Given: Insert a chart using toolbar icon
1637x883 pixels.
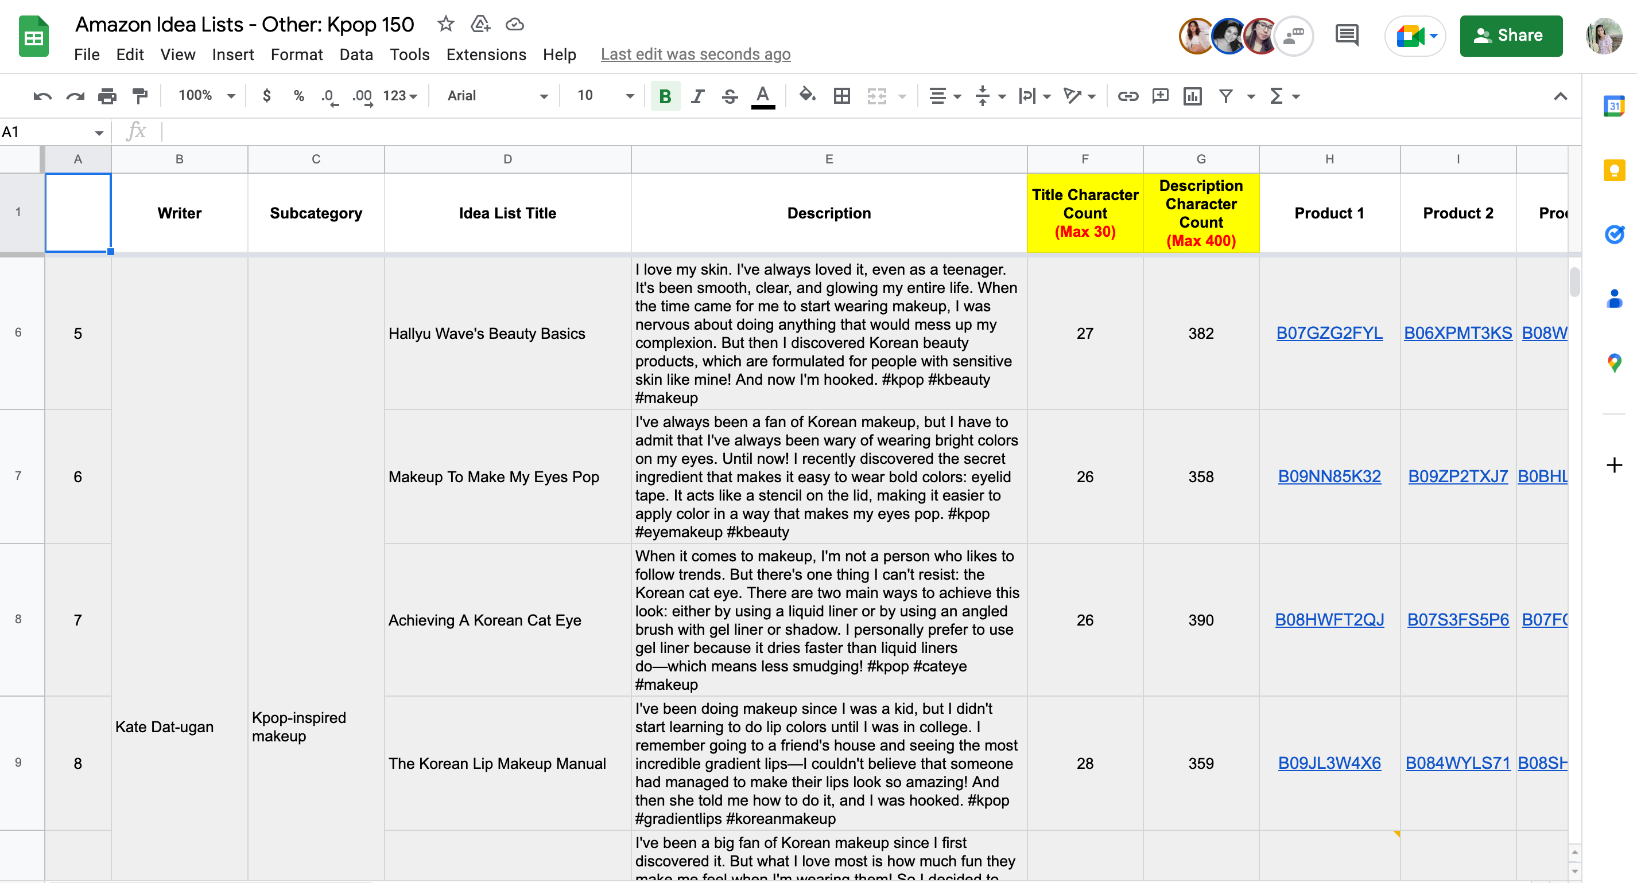Looking at the screenshot, I should [1192, 96].
